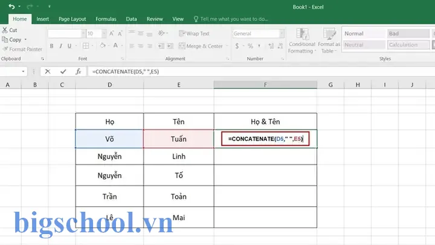
Task: Open the Review ribbon tab
Action: pos(155,19)
